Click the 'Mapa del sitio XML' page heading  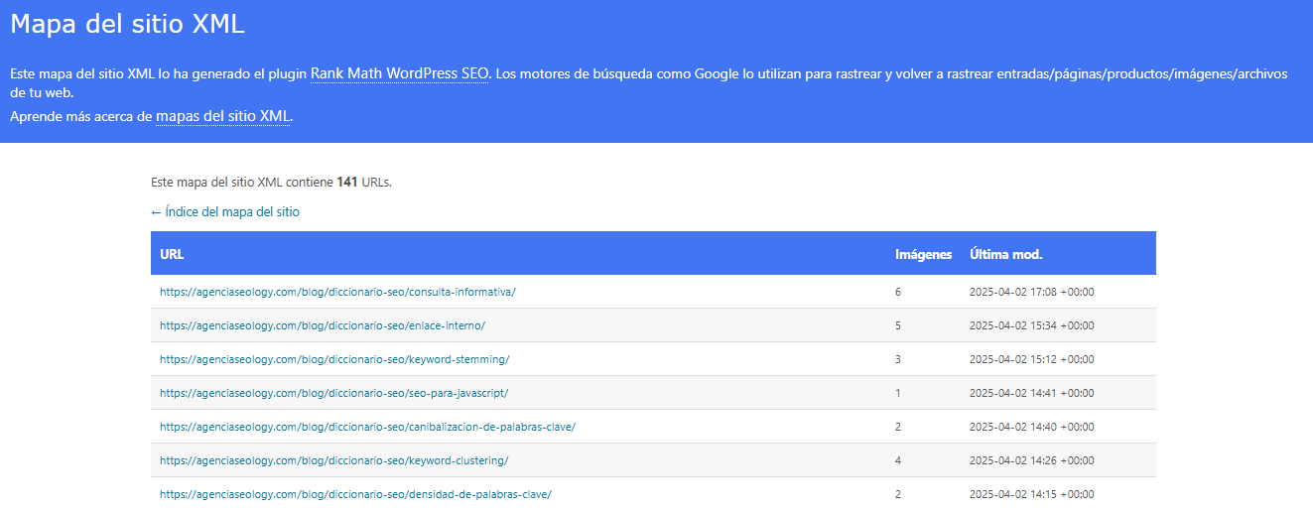(x=127, y=25)
